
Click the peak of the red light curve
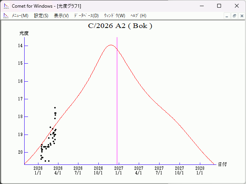click(x=111, y=45)
